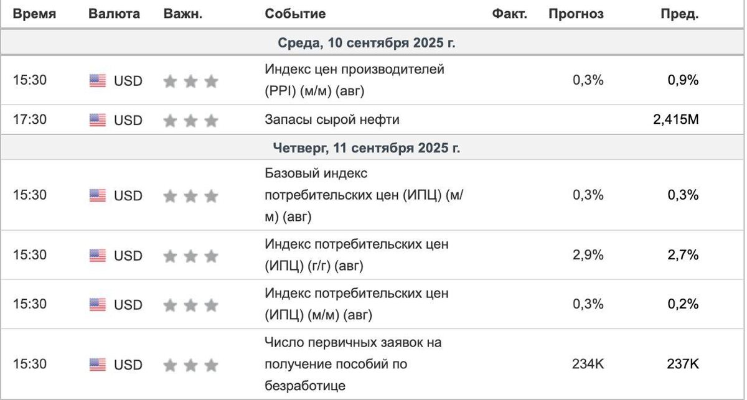Click the US flag in the CPI (г/г) row
Screen dimensions: 747x400
pyautogui.click(x=98, y=256)
